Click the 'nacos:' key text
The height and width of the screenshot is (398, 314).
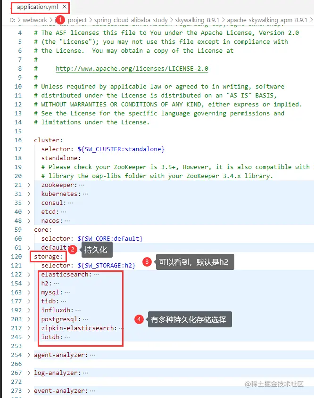[x=52, y=221]
